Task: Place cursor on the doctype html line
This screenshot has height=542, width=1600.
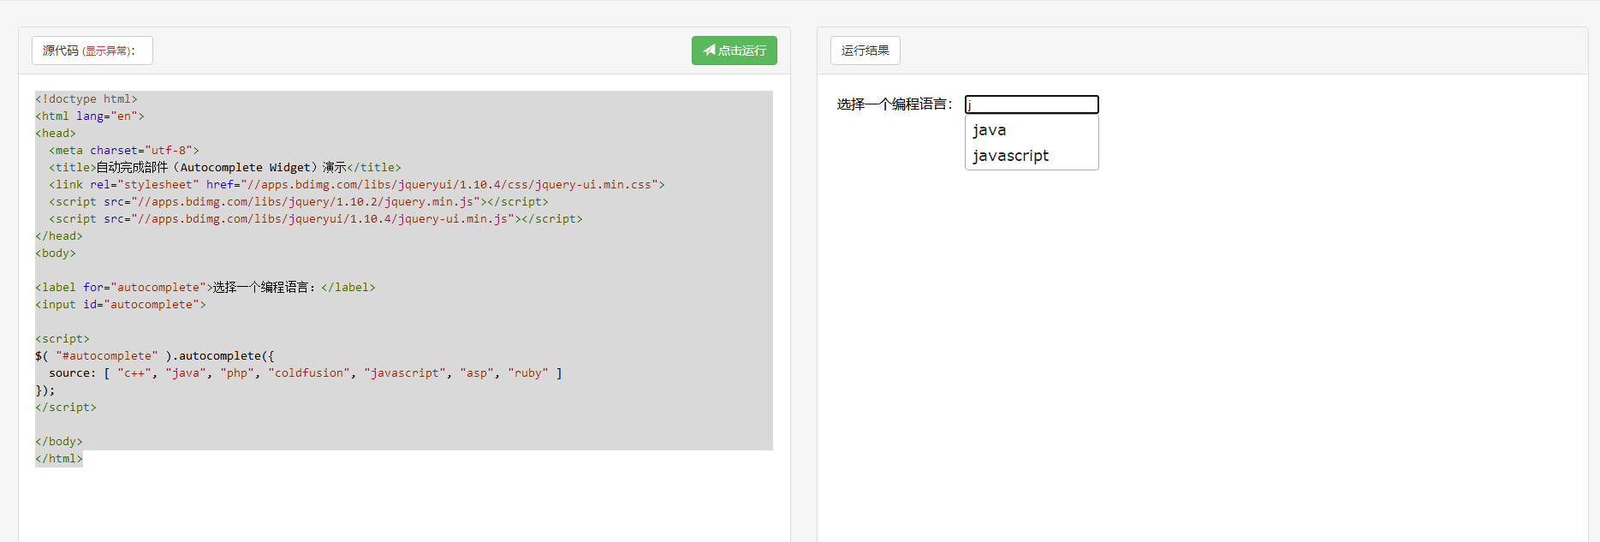Action: pyautogui.click(x=86, y=99)
